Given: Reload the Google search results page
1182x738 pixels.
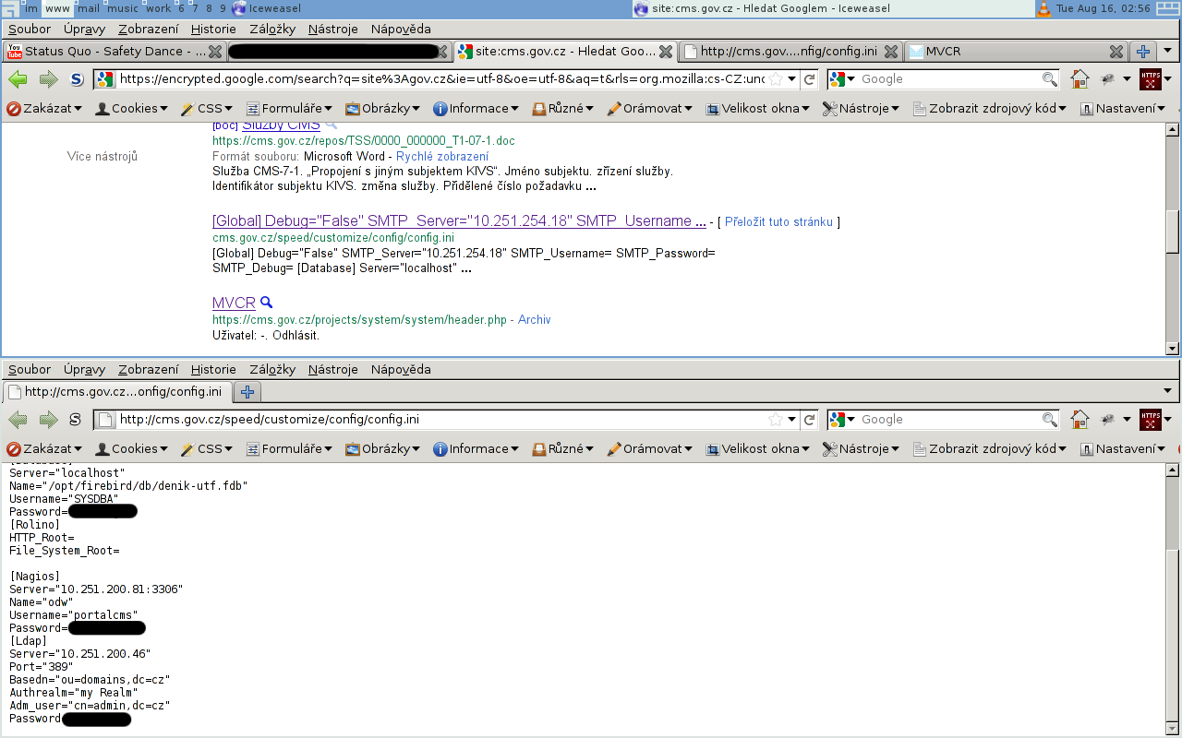Looking at the screenshot, I should (809, 79).
